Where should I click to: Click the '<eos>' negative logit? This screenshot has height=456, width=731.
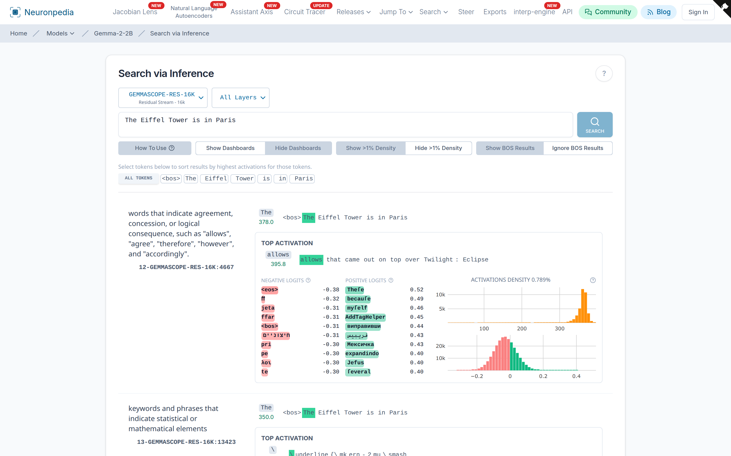tap(270, 290)
